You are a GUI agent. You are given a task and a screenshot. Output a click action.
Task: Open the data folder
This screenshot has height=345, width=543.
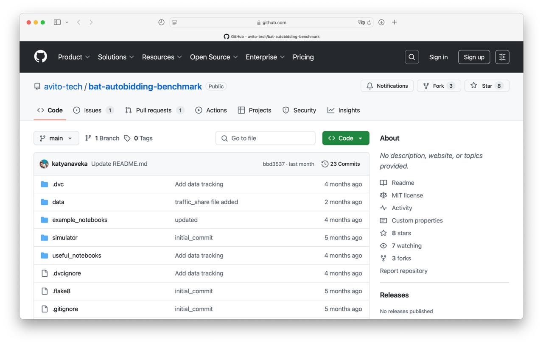(58, 202)
